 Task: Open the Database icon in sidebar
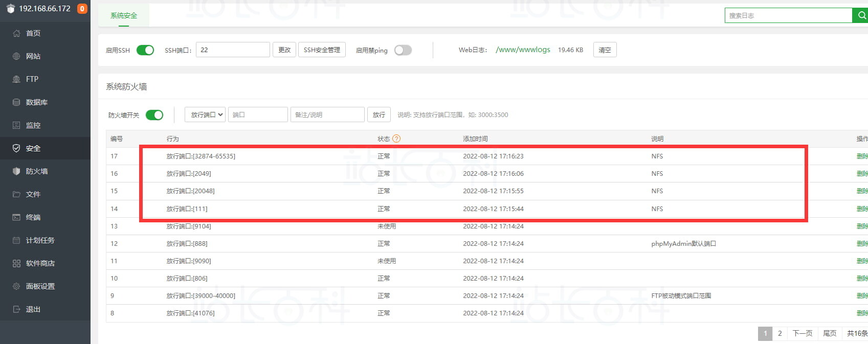[x=16, y=102]
